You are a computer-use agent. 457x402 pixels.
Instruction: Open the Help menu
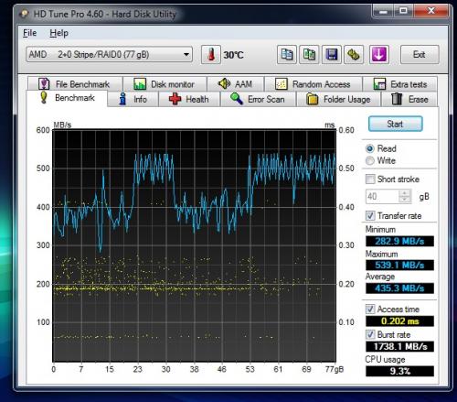[x=58, y=33]
